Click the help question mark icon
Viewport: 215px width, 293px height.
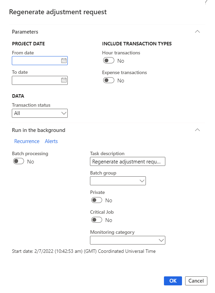tap(206, 2)
